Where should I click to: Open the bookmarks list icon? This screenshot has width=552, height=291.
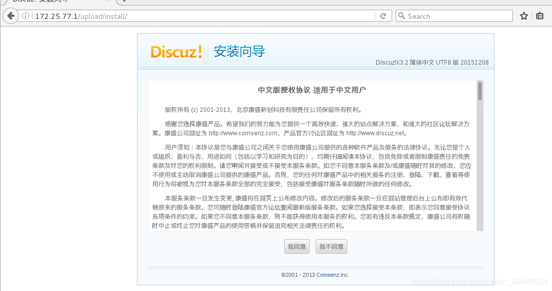[540, 16]
